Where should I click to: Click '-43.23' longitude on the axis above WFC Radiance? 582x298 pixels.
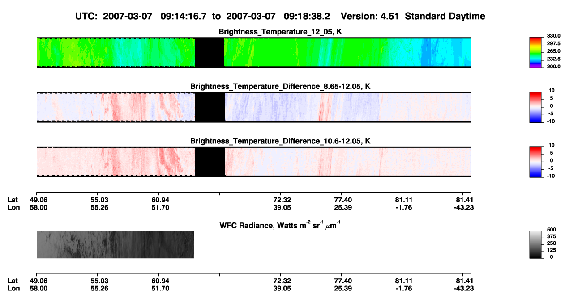click(x=463, y=207)
